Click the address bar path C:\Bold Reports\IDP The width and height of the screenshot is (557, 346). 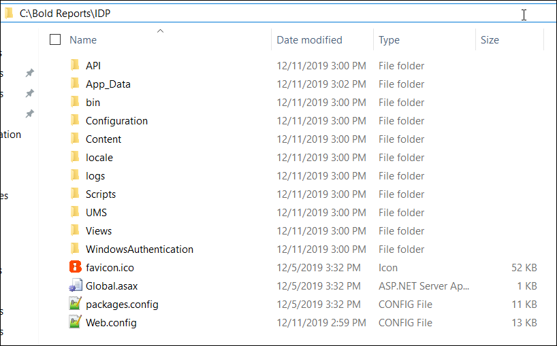(65, 14)
